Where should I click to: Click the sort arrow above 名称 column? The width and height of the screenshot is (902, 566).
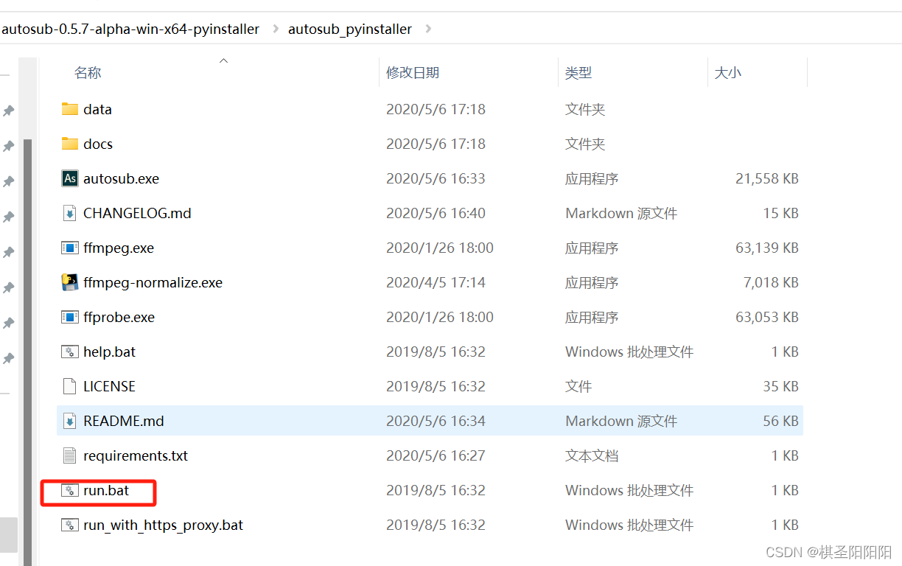224,60
